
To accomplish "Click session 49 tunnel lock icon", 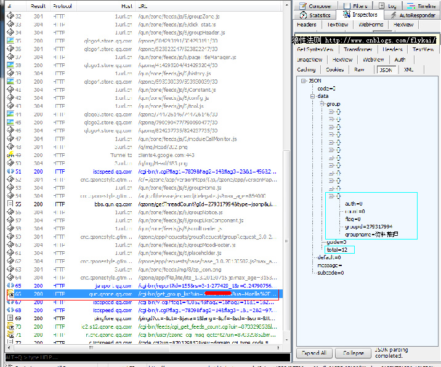I will click(10, 155).
